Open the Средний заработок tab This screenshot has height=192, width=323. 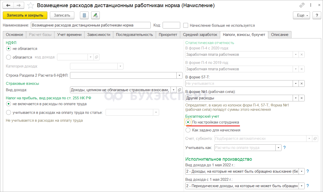[x=200, y=35]
